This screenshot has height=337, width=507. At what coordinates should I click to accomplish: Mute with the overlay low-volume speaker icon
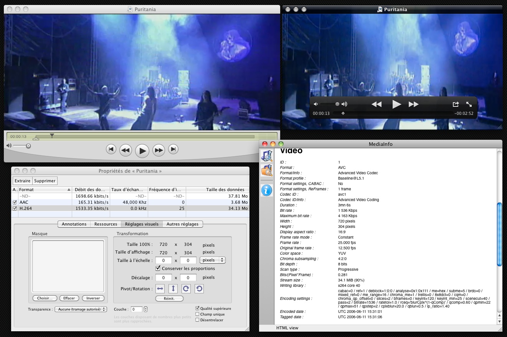coord(316,104)
